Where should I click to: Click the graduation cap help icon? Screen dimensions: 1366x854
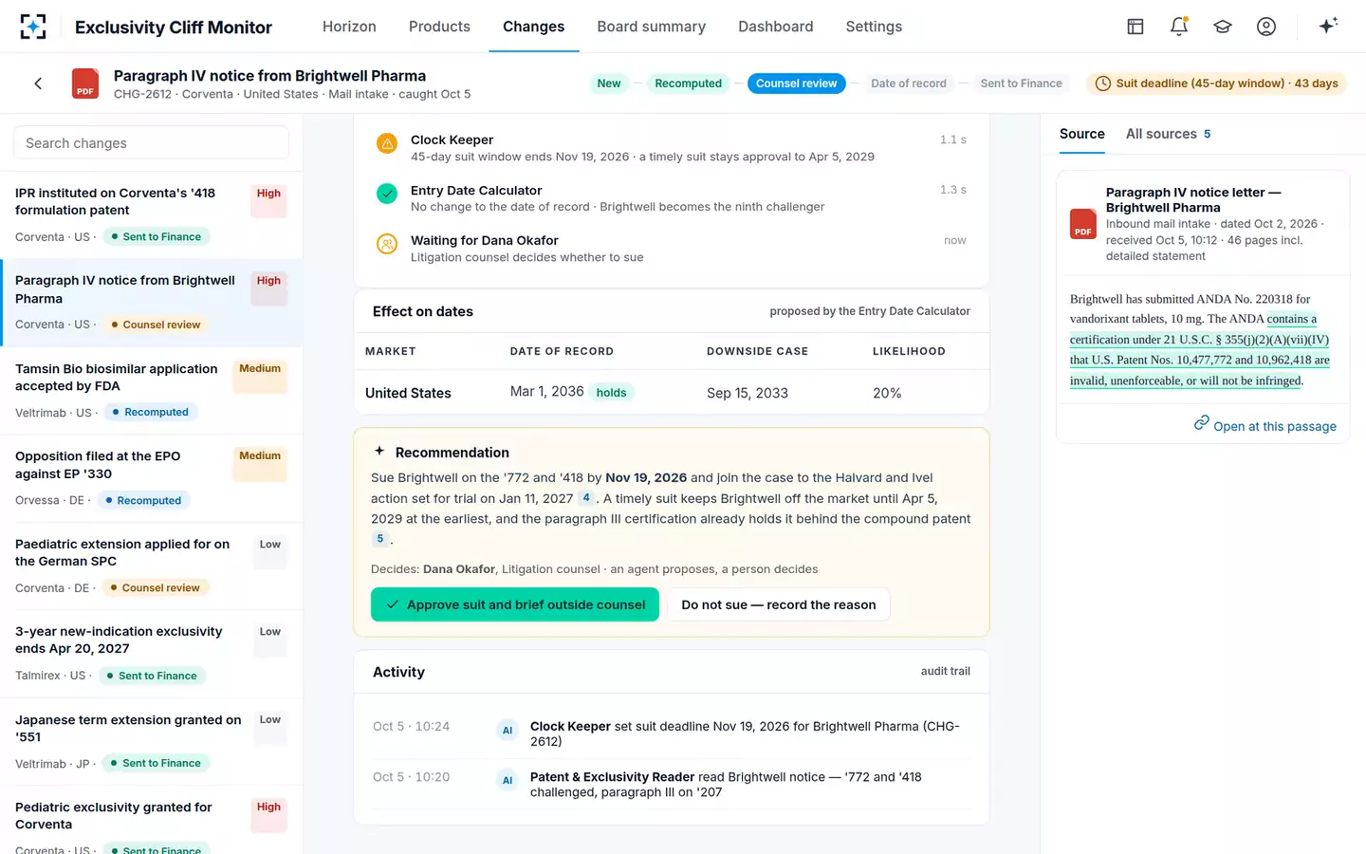(x=1223, y=27)
